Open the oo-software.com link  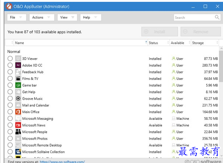(62, 162)
